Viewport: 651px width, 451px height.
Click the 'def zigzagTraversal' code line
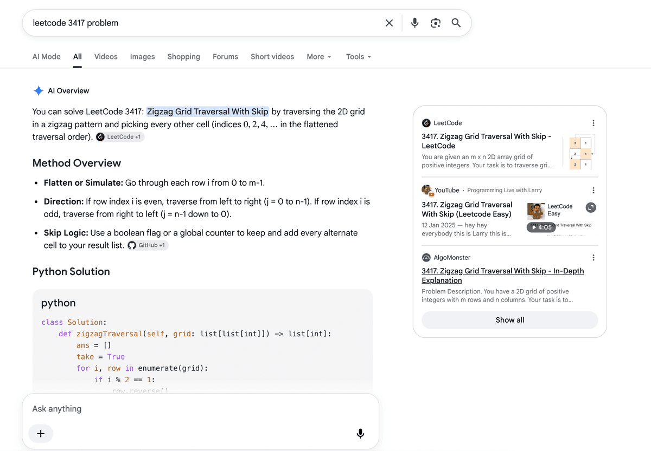click(x=195, y=334)
